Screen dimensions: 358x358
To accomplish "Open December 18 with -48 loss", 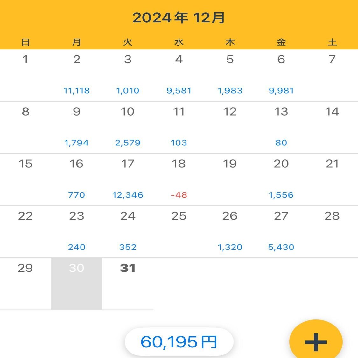I will coord(179,179).
